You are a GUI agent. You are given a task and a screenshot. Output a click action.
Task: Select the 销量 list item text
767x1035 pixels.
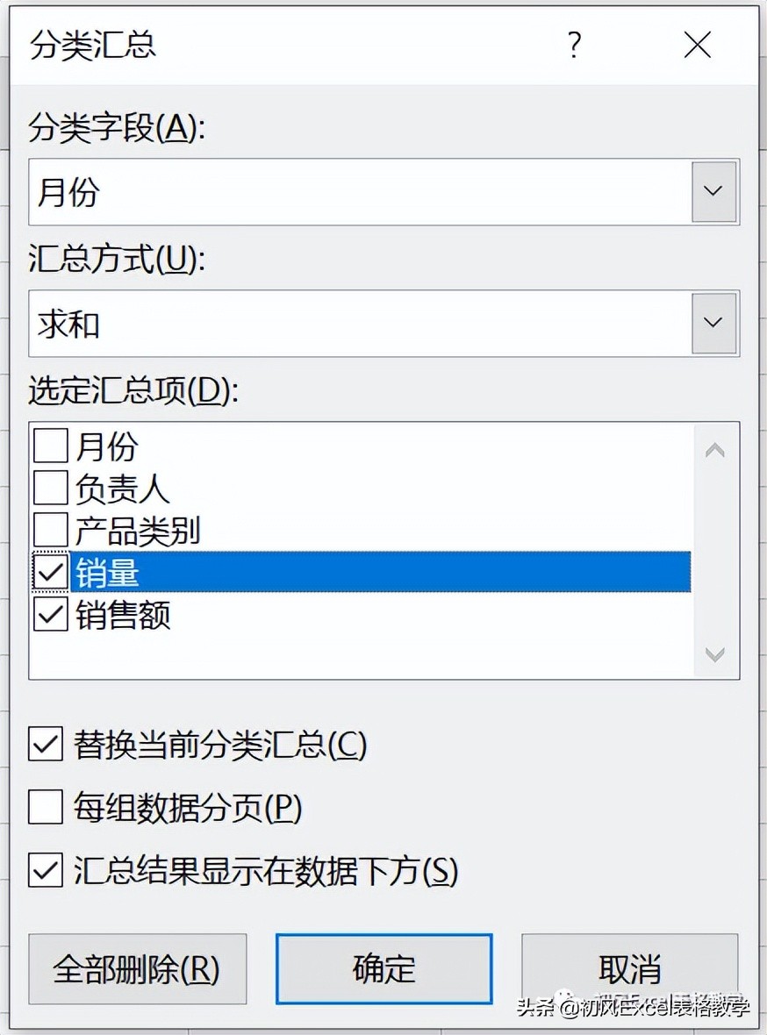click(x=108, y=572)
